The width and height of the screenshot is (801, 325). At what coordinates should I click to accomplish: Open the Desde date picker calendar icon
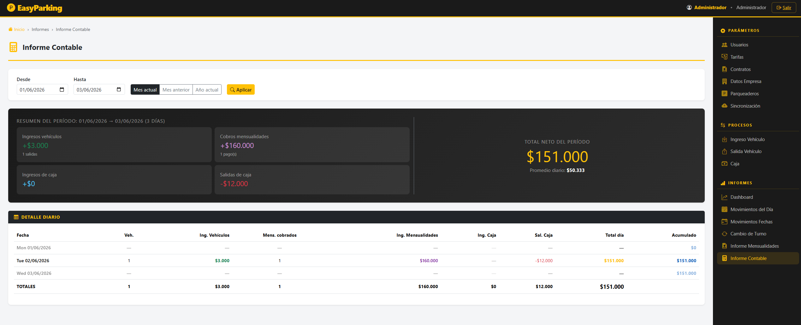[62, 90]
